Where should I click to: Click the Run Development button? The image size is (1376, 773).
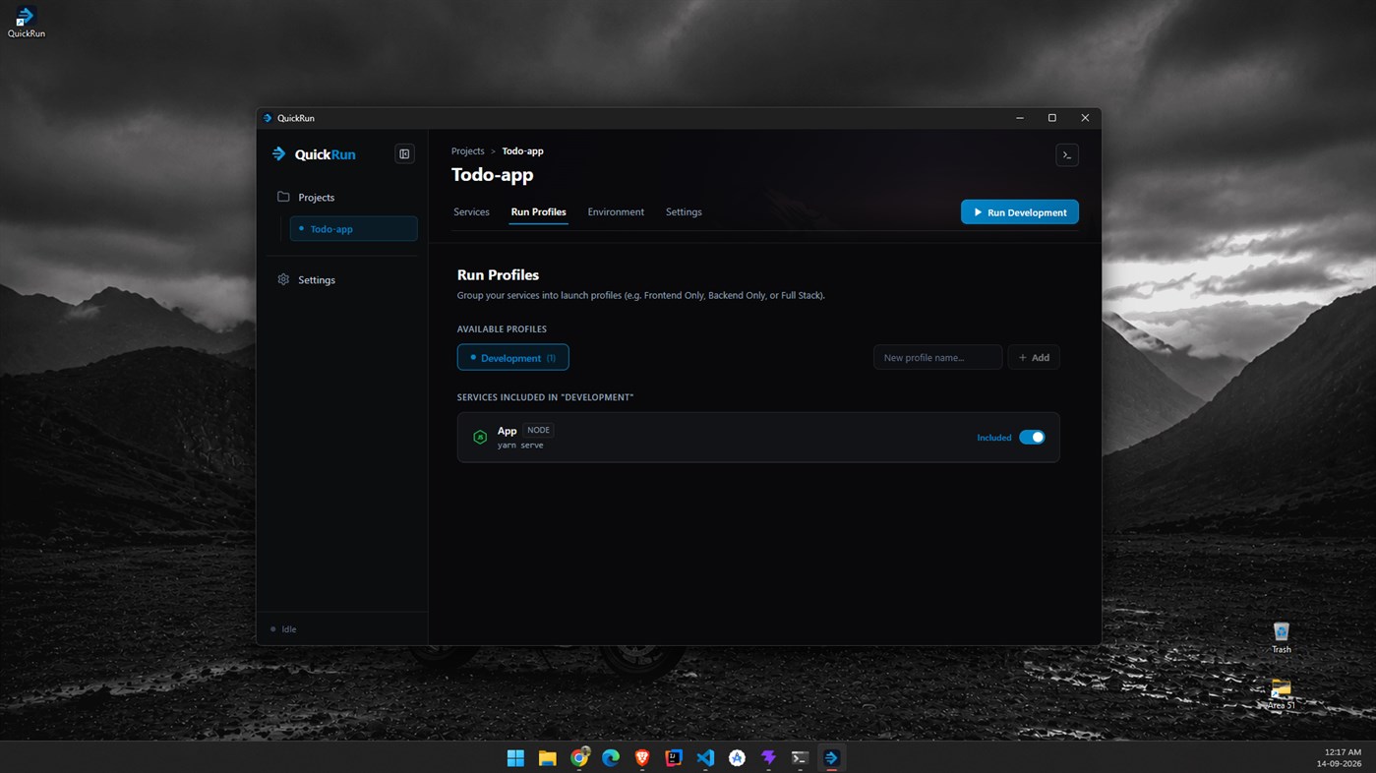(x=1019, y=212)
